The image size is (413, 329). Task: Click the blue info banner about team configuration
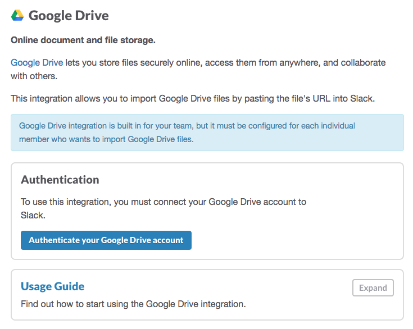click(207, 132)
